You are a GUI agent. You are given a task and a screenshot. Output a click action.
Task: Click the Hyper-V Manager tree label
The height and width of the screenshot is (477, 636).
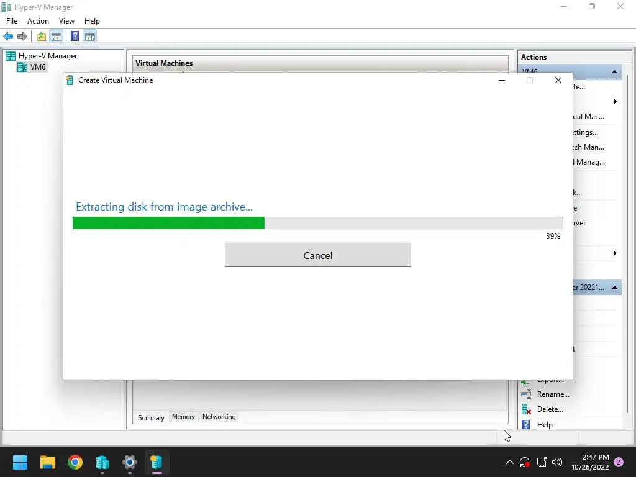pyautogui.click(x=48, y=56)
